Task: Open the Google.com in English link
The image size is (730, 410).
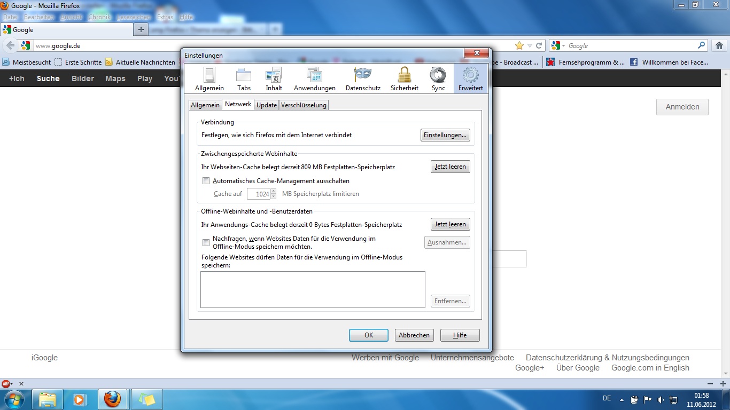Action: pyautogui.click(x=650, y=368)
